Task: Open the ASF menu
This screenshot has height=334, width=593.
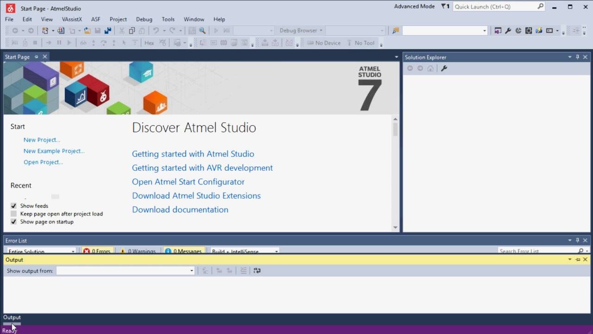Action: [x=95, y=19]
